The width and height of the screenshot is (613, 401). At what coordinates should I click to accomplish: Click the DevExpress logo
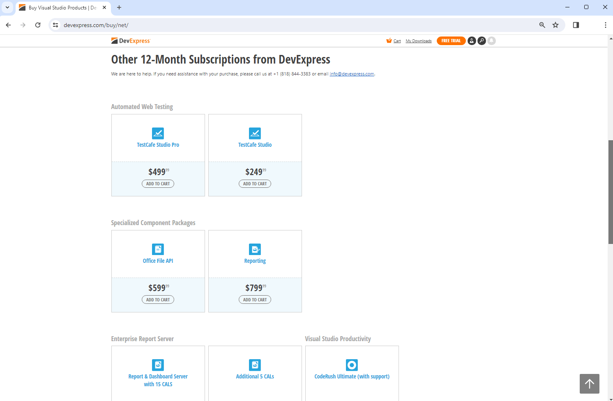point(131,41)
